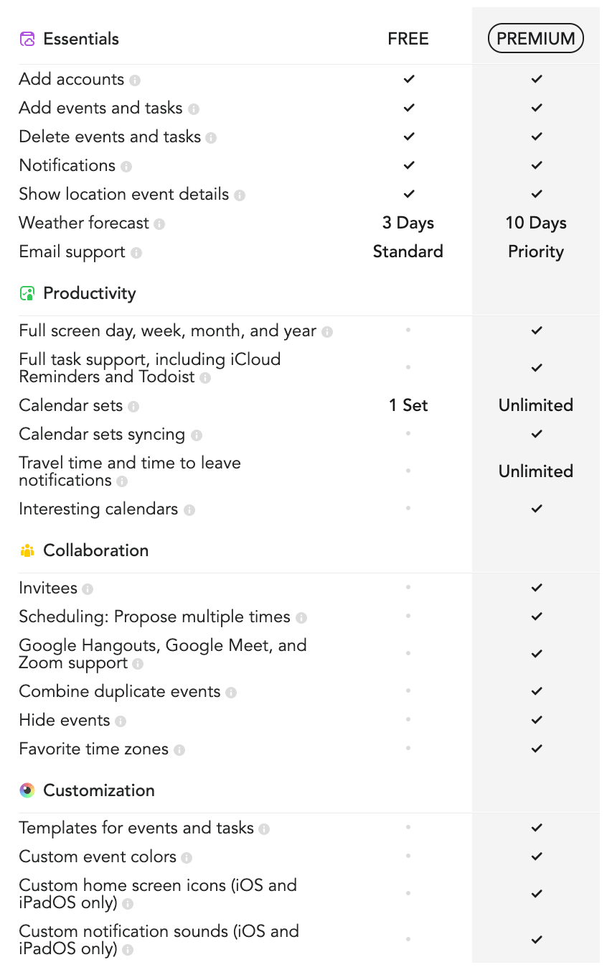
Task: Click Premium checkmark for Notifications row
Action: (536, 165)
